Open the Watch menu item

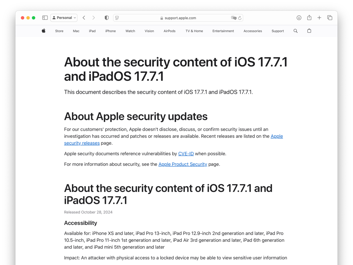[x=130, y=31]
